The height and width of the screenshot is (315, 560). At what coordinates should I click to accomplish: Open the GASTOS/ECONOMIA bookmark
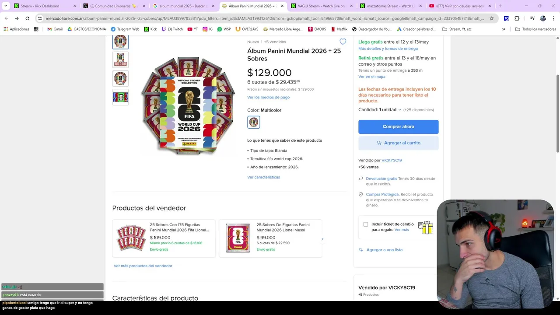click(87, 29)
